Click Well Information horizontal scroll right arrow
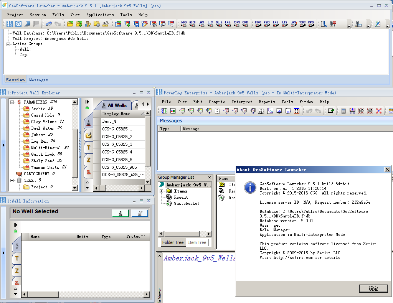This screenshot has width=393, height=303. [147, 294]
